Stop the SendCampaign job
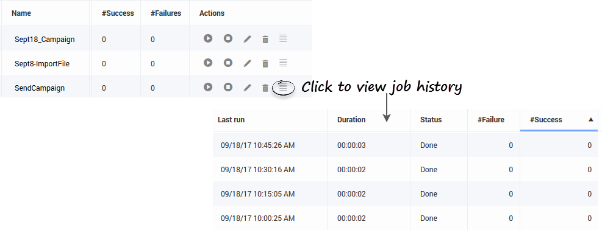Screen dimensions: 602x230 pyautogui.click(x=228, y=87)
